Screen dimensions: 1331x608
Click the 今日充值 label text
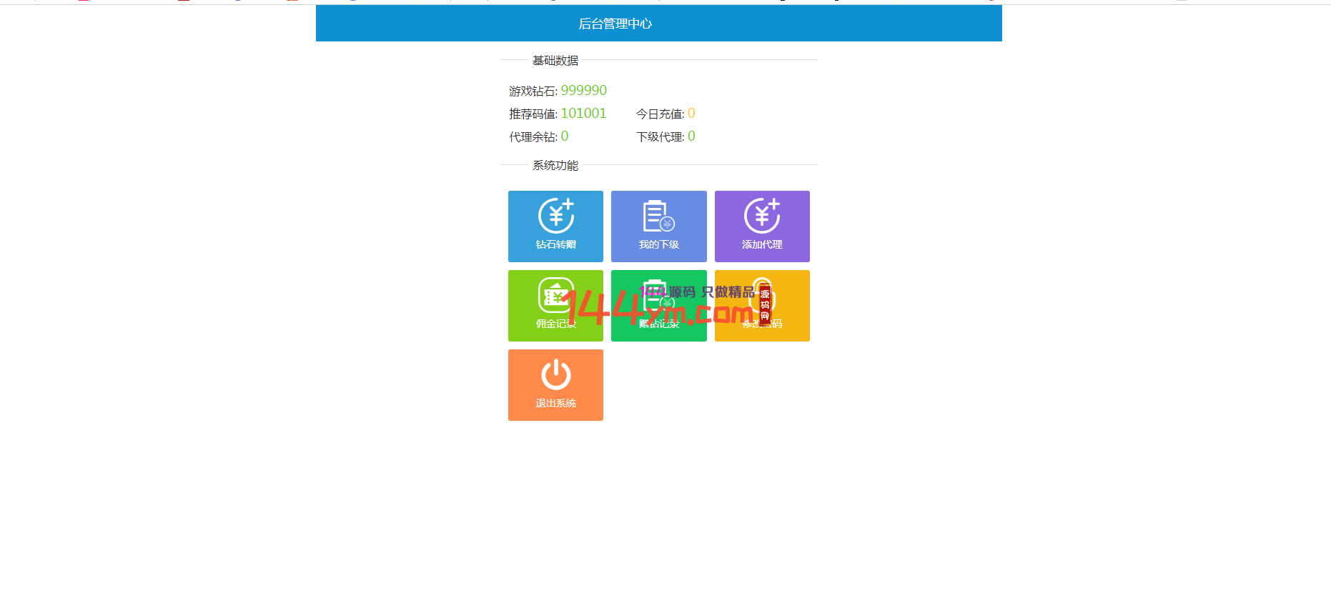[x=660, y=114]
